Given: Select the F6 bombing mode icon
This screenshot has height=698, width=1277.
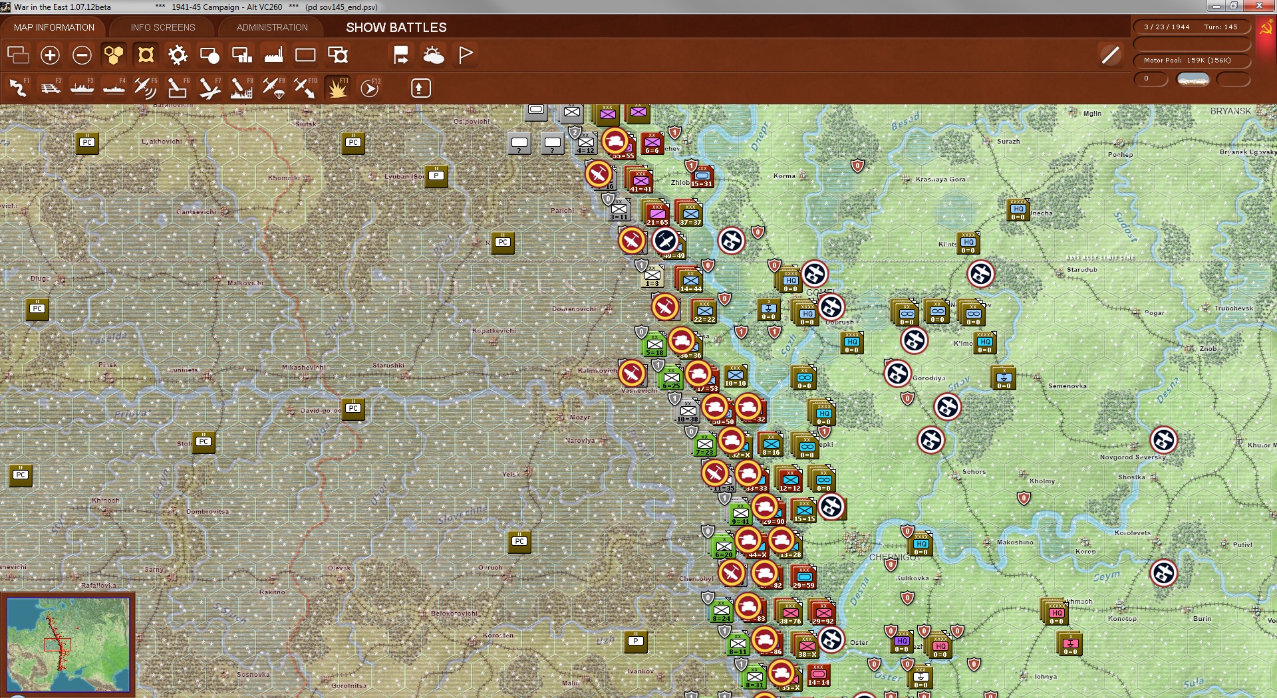Looking at the screenshot, I should point(178,88).
